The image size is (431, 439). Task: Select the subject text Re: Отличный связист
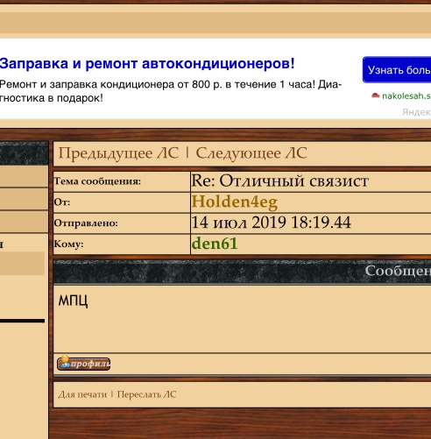point(279,181)
